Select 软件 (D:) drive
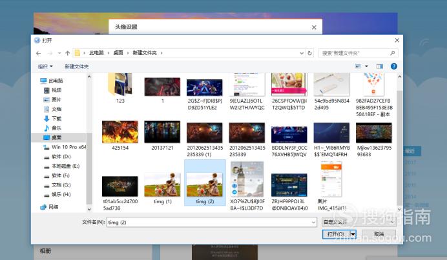The height and width of the screenshot is (260, 447). pyautogui.click(x=57, y=156)
